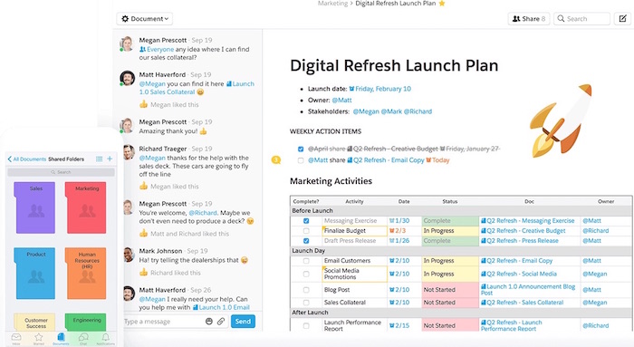Click the list view icon on phone

pos(99,159)
